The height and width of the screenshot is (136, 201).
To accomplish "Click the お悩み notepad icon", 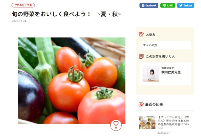I will 142,34.
